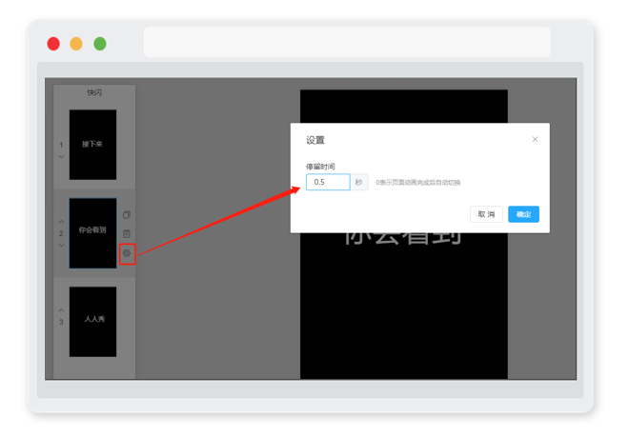
Task: Move slide 1 down with its chevron arrow
Action: (61, 157)
